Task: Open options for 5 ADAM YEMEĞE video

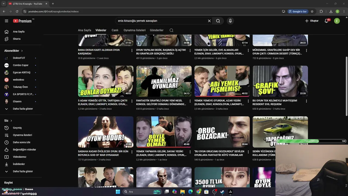Action: pyautogui.click(x=132, y=101)
